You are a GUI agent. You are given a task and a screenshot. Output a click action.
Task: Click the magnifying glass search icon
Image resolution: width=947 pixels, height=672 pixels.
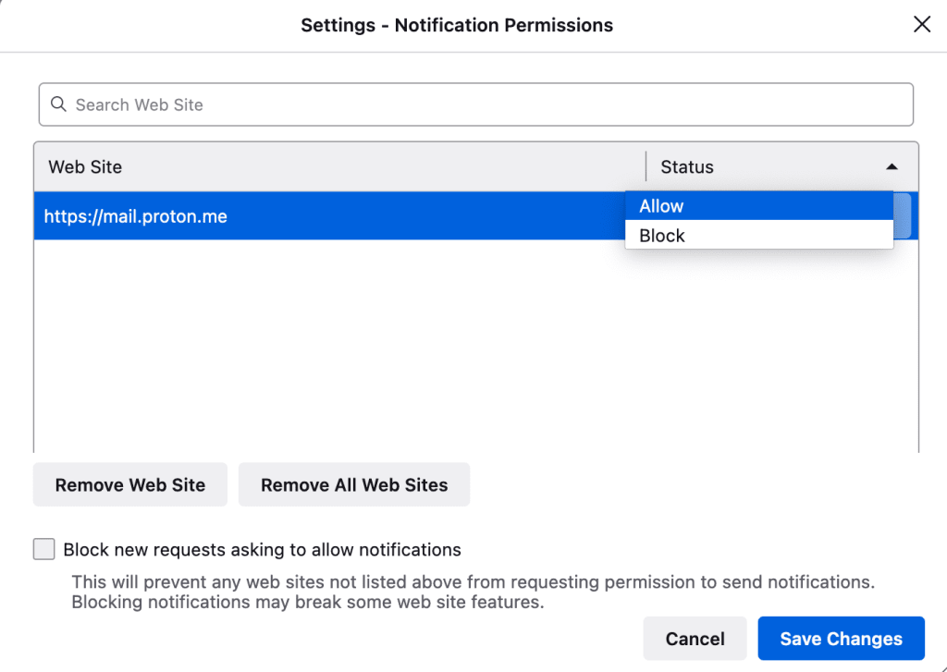click(x=58, y=104)
